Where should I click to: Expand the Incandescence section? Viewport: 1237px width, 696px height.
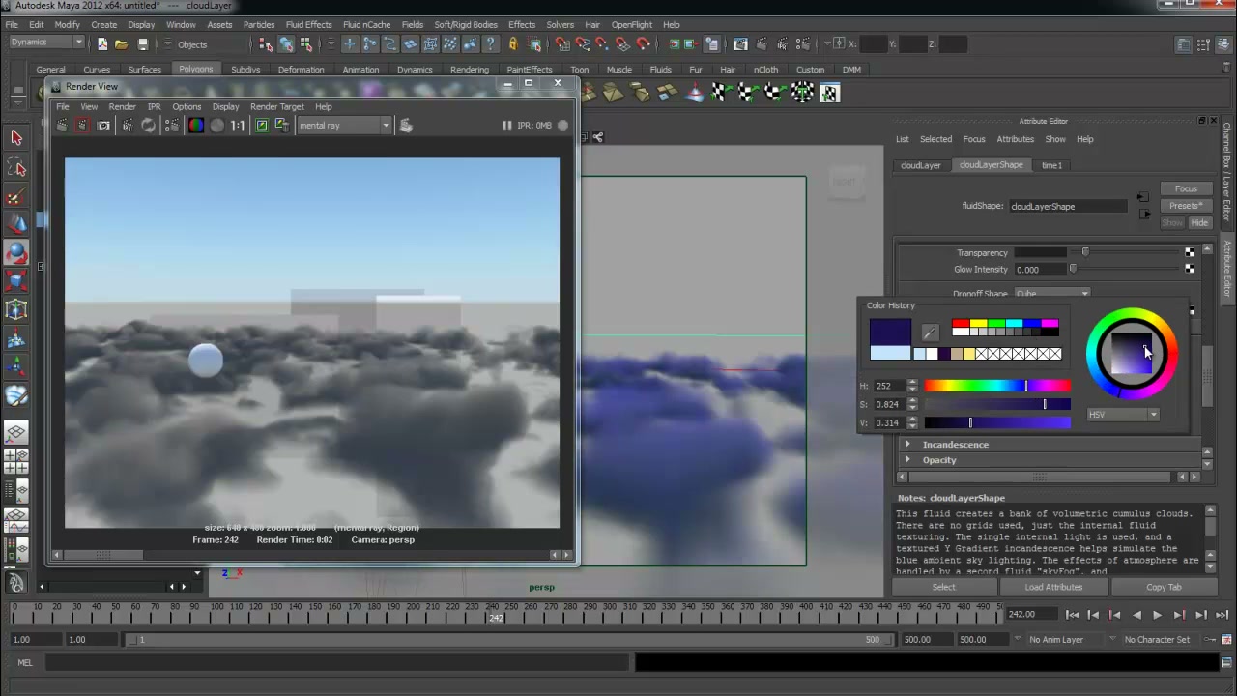[x=906, y=445]
